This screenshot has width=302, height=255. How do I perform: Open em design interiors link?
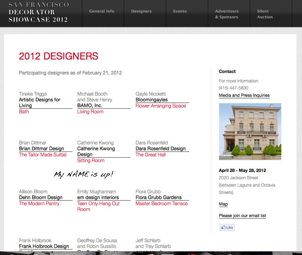(98, 198)
